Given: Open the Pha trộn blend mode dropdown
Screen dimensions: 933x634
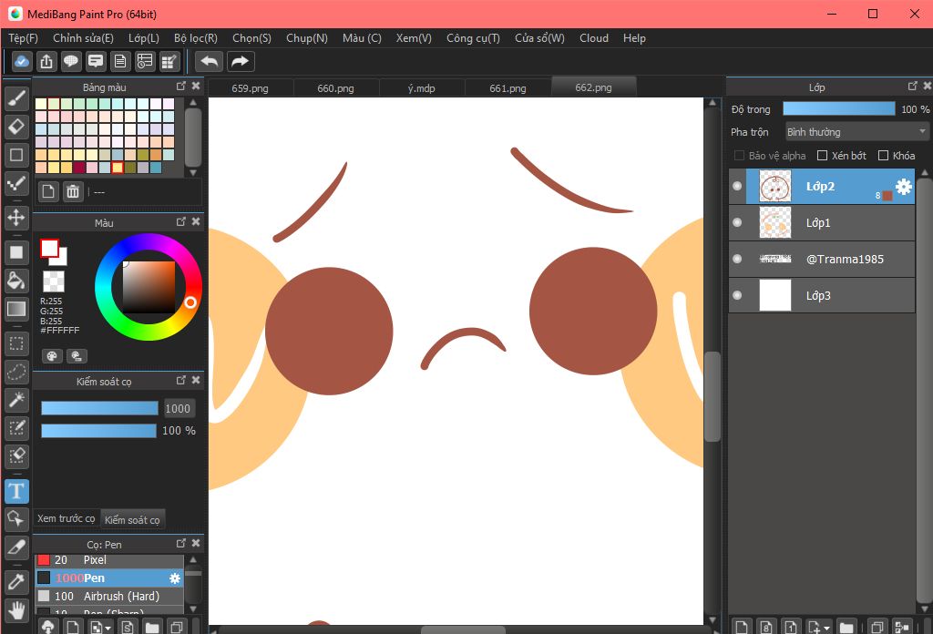Looking at the screenshot, I should click(x=856, y=131).
